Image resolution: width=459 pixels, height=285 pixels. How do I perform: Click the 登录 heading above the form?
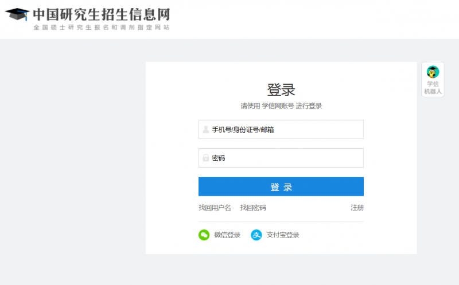[281, 90]
